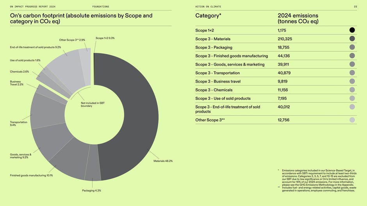Click the 'Scope 1+2' table row name
The height and width of the screenshot is (206, 367).
205,30
